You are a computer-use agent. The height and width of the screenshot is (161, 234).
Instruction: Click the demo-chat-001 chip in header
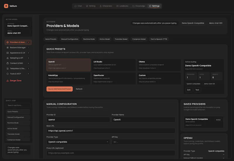click(216, 23)
